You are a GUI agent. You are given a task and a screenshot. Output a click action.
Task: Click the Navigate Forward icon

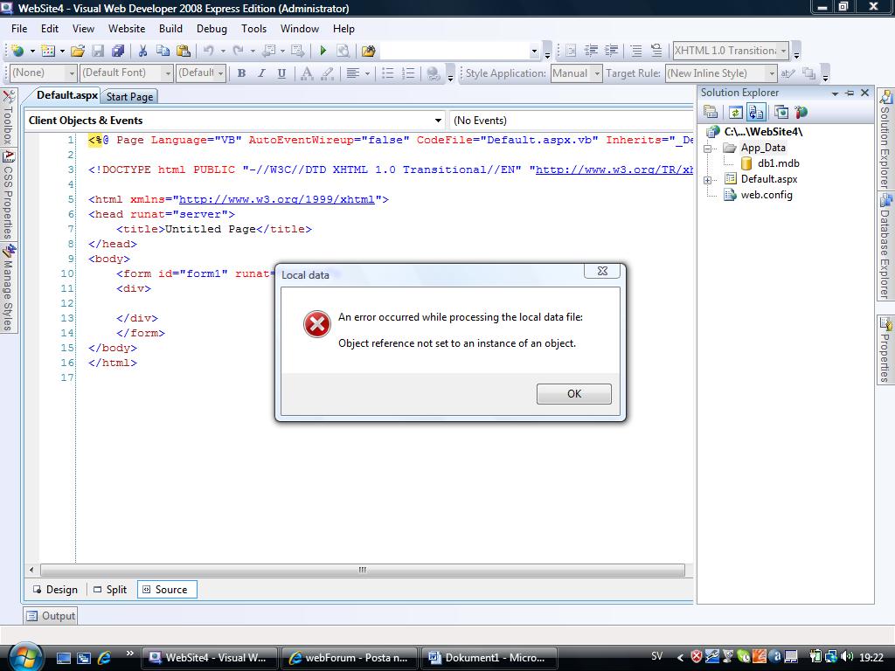[x=298, y=51]
